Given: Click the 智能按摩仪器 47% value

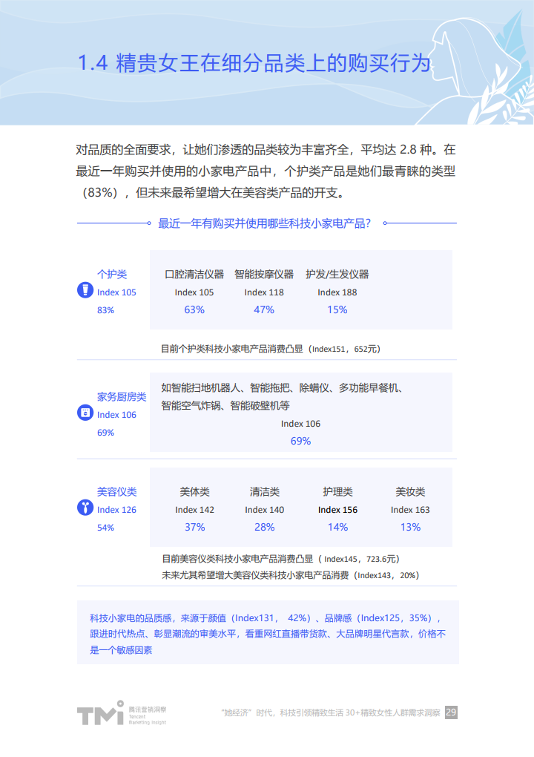Looking at the screenshot, I should coord(264,309).
